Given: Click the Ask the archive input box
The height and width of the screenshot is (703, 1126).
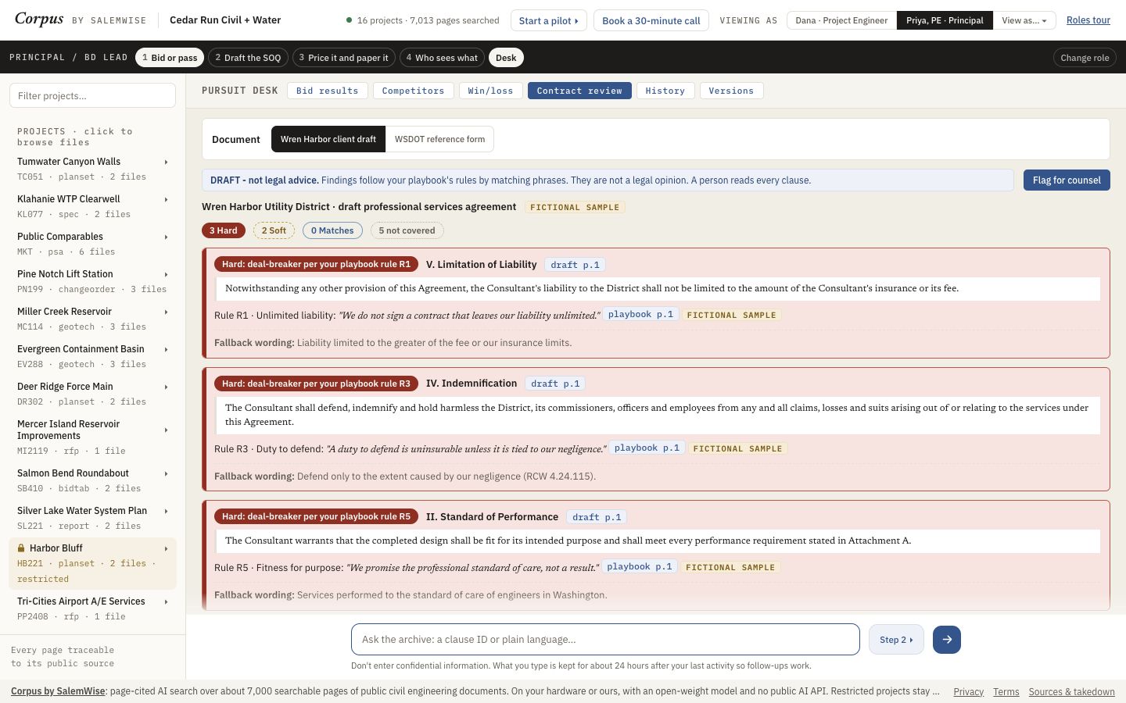Looking at the screenshot, I should [x=605, y=639].
